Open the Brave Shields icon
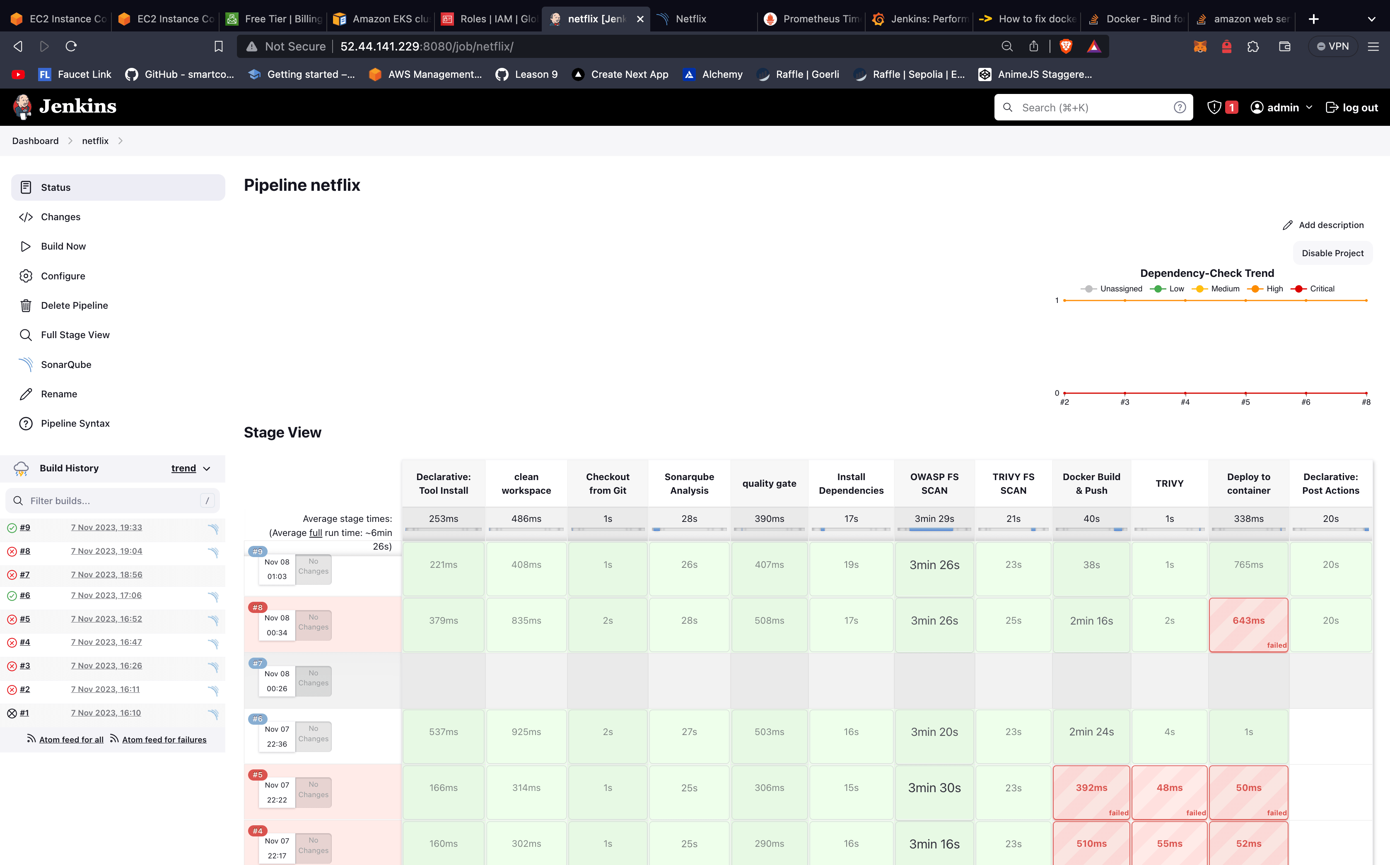This screenshot has width=1390, height=865. tap(1065, 46)
